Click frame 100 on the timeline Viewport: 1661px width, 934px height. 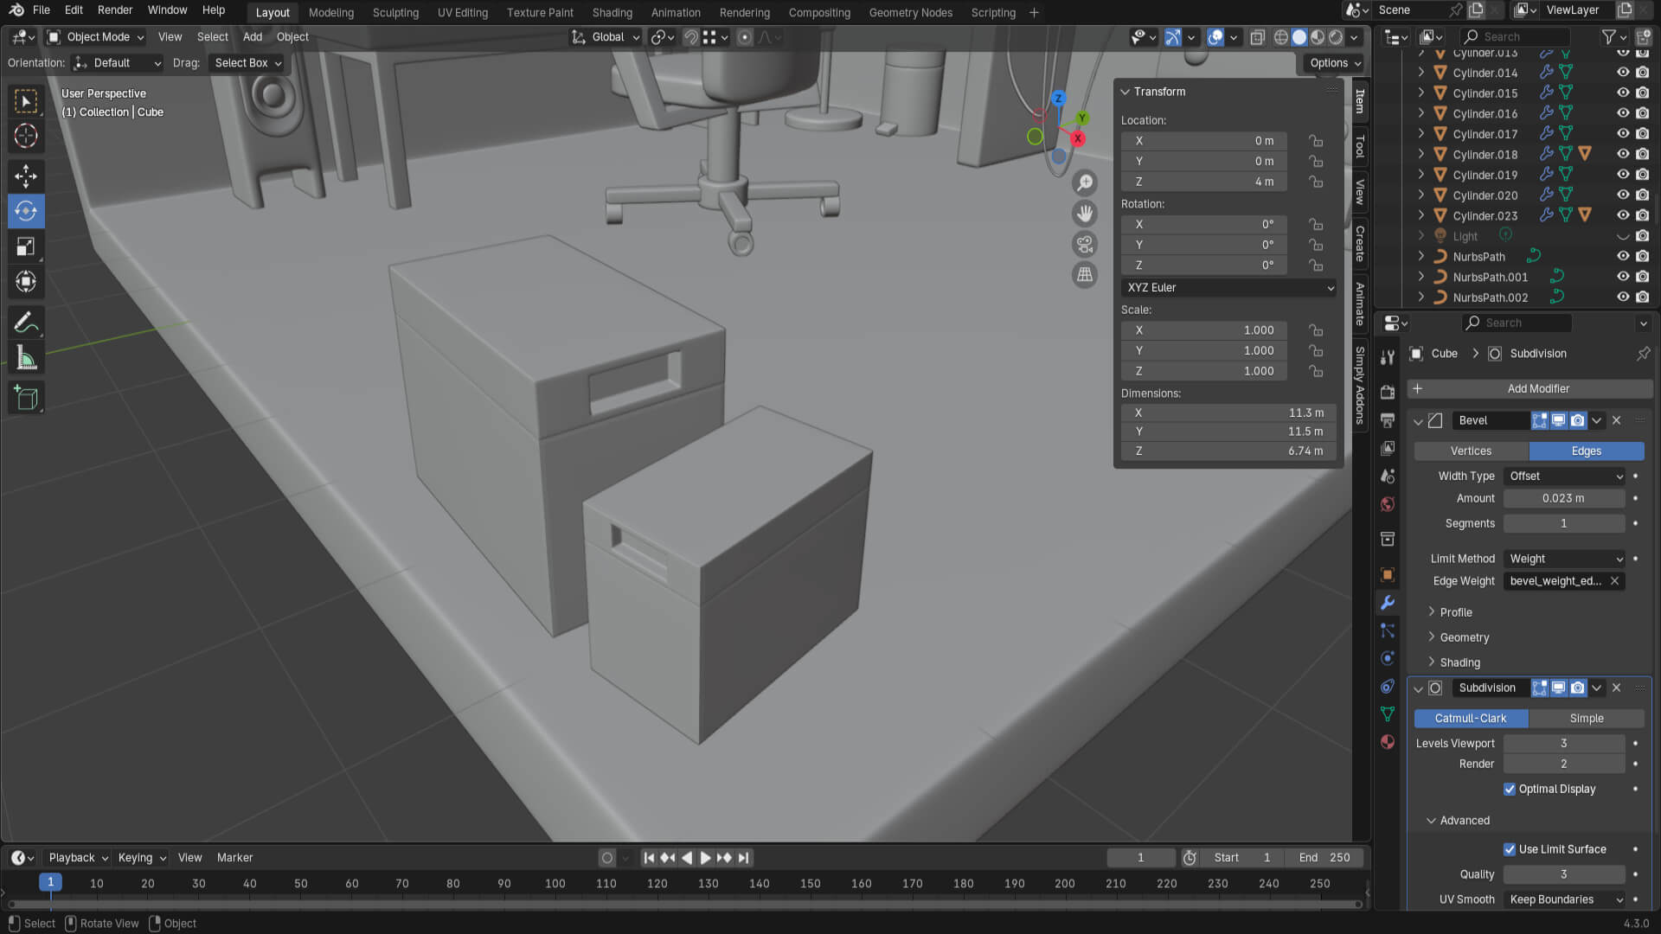click(x=555, y=883)
